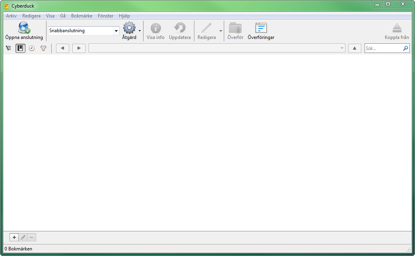Open the Gå menu
The height and width of the screenshot is (256, 415).
(63, 16)
